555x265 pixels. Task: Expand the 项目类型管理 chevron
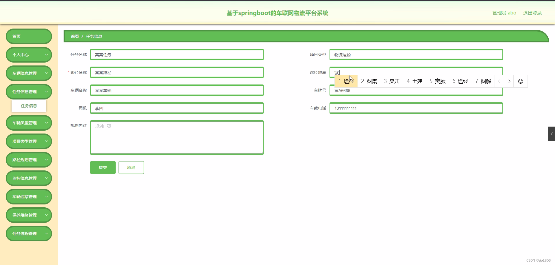[46, 141]
